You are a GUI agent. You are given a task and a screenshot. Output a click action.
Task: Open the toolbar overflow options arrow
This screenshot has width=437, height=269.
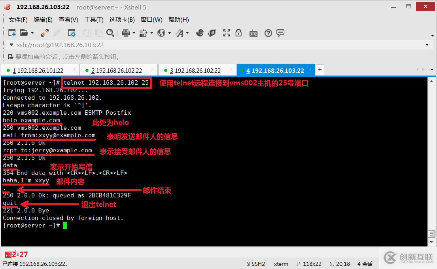433,36
